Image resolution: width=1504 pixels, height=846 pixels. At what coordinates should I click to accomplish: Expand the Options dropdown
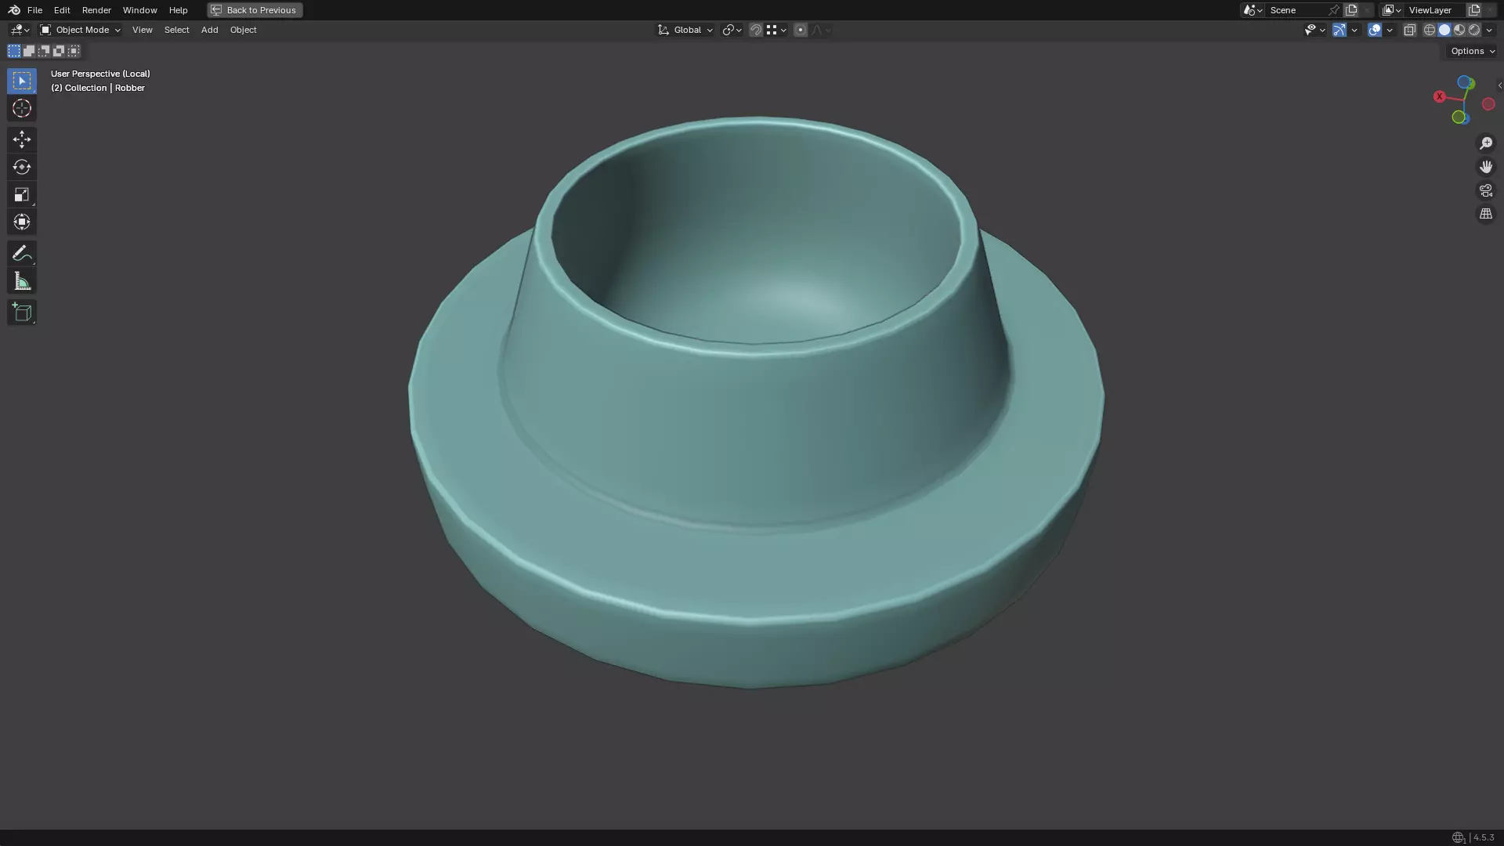[x=1472, y=51]
